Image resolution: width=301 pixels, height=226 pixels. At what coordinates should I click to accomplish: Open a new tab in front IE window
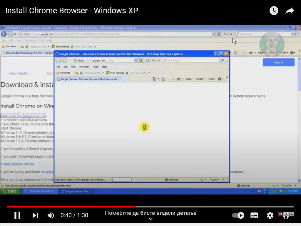click(x=125, y=79)
